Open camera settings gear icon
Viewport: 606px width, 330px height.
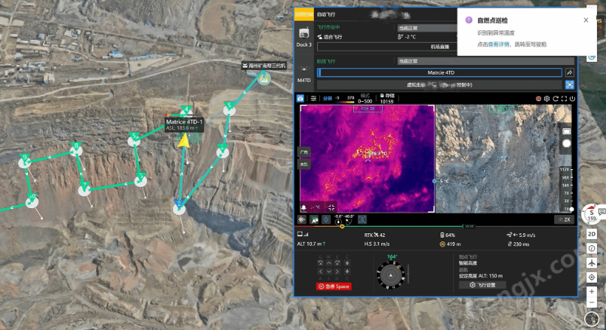point(547,98)
